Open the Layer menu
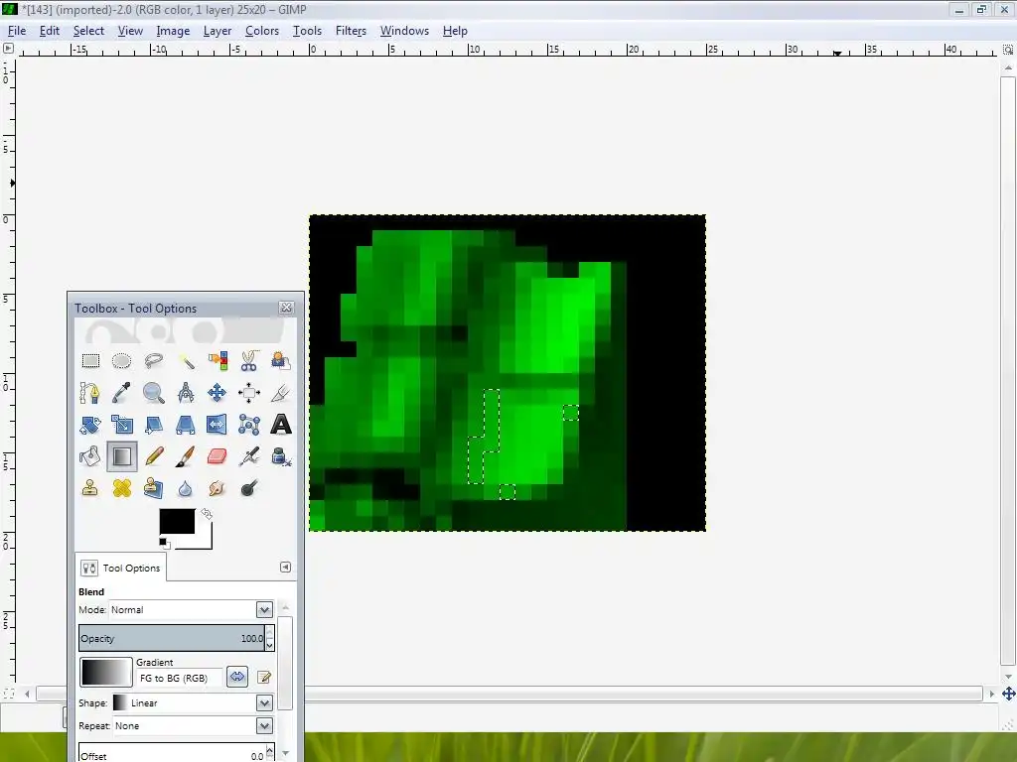The width and height of the screenshot is (1017, 762). pos(218,31)
